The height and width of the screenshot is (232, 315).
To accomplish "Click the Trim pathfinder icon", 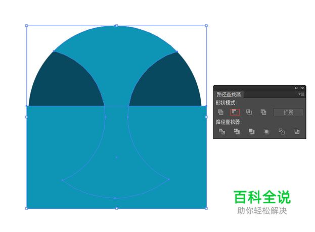I will coord(236,132).
